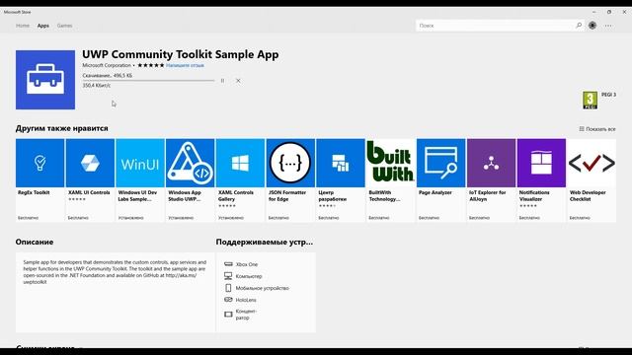The width and height of the screenshot is (632, 355).
Task: Open the Web Developer Checklist tile
Action: click(592, 180)
